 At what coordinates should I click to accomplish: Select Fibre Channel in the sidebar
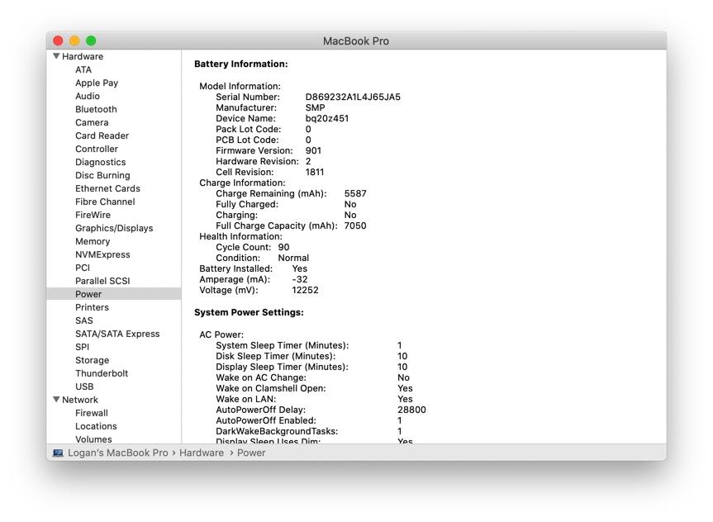[x=105, y=202]
